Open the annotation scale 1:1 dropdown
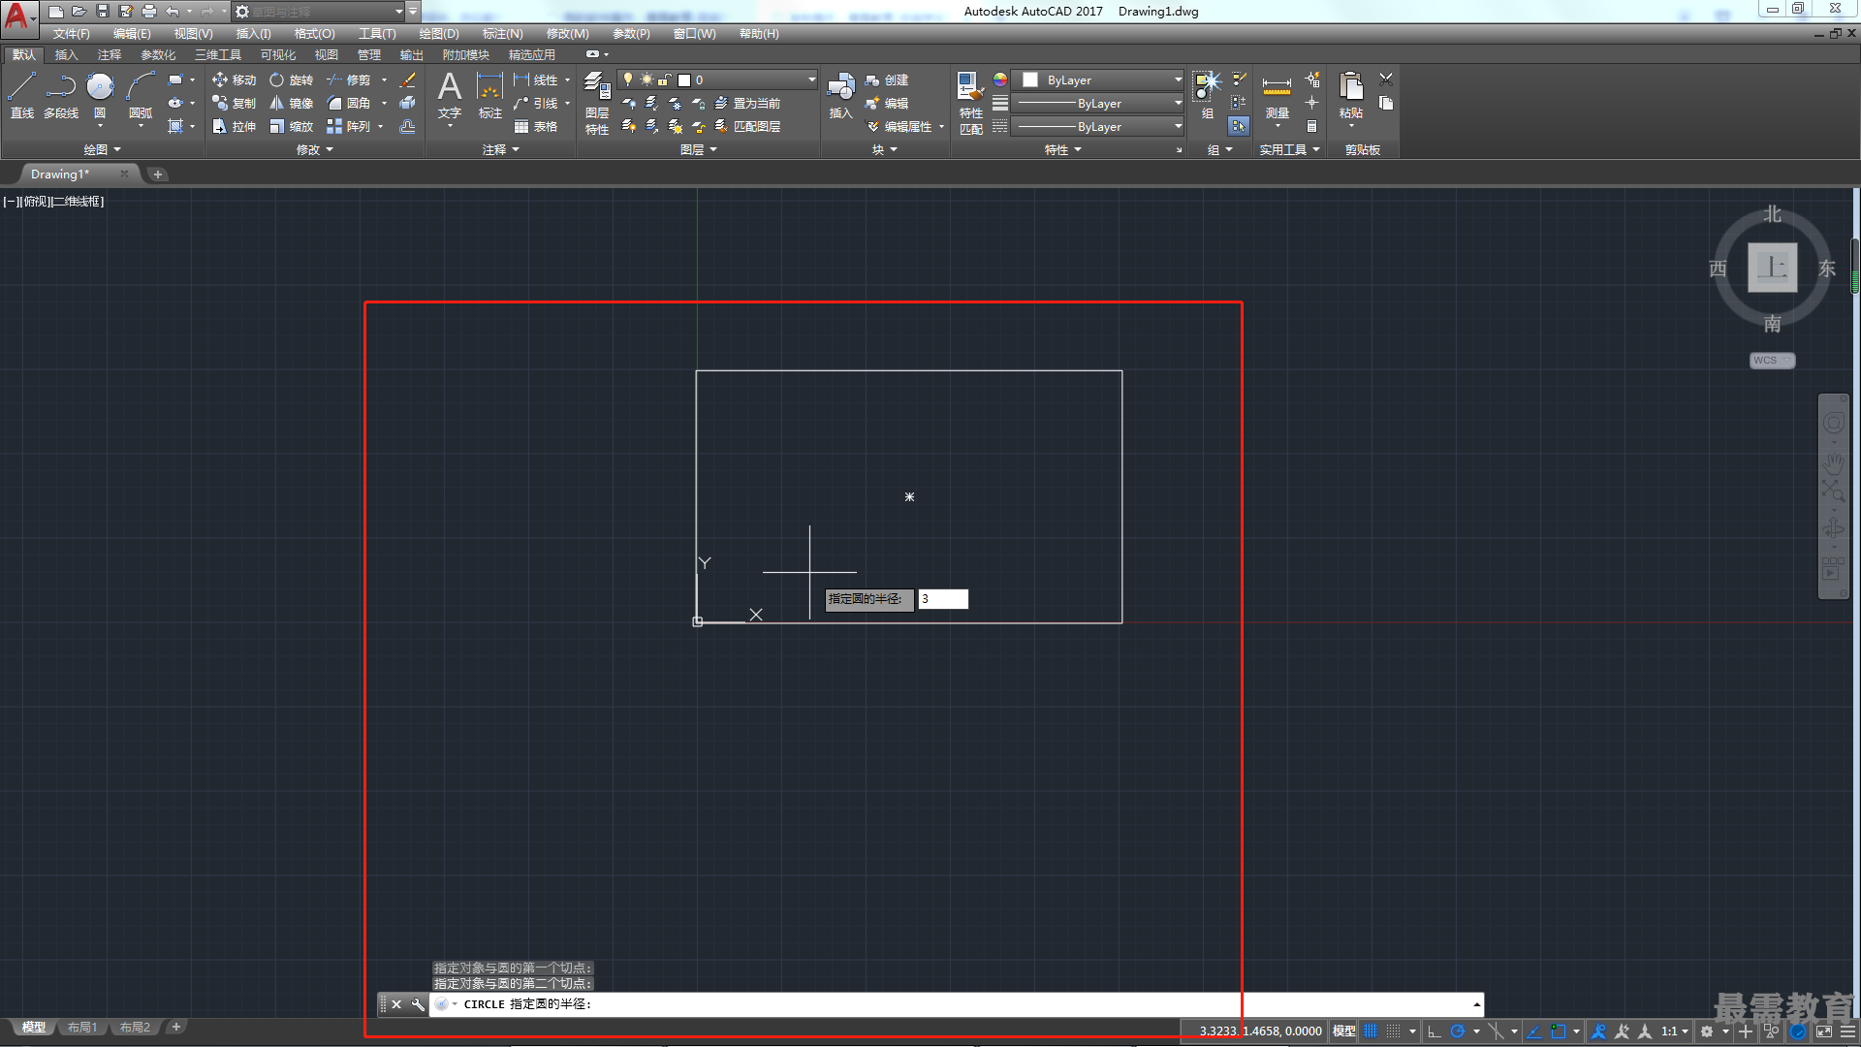 pos(1675,1031)
